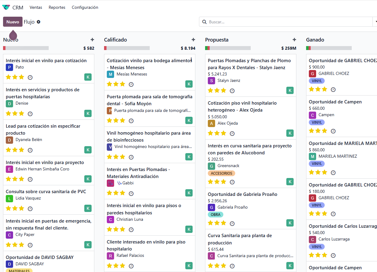Viewport: 377px width, 272px height.
Task: Click salesperson K avatar on City Paper card
Action: [88, 245]
